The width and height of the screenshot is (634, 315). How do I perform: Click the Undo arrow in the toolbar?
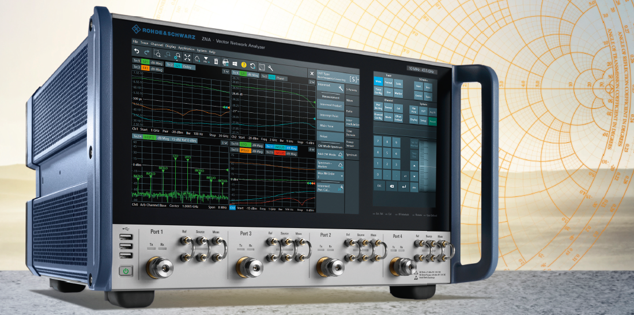pos(137,51)
